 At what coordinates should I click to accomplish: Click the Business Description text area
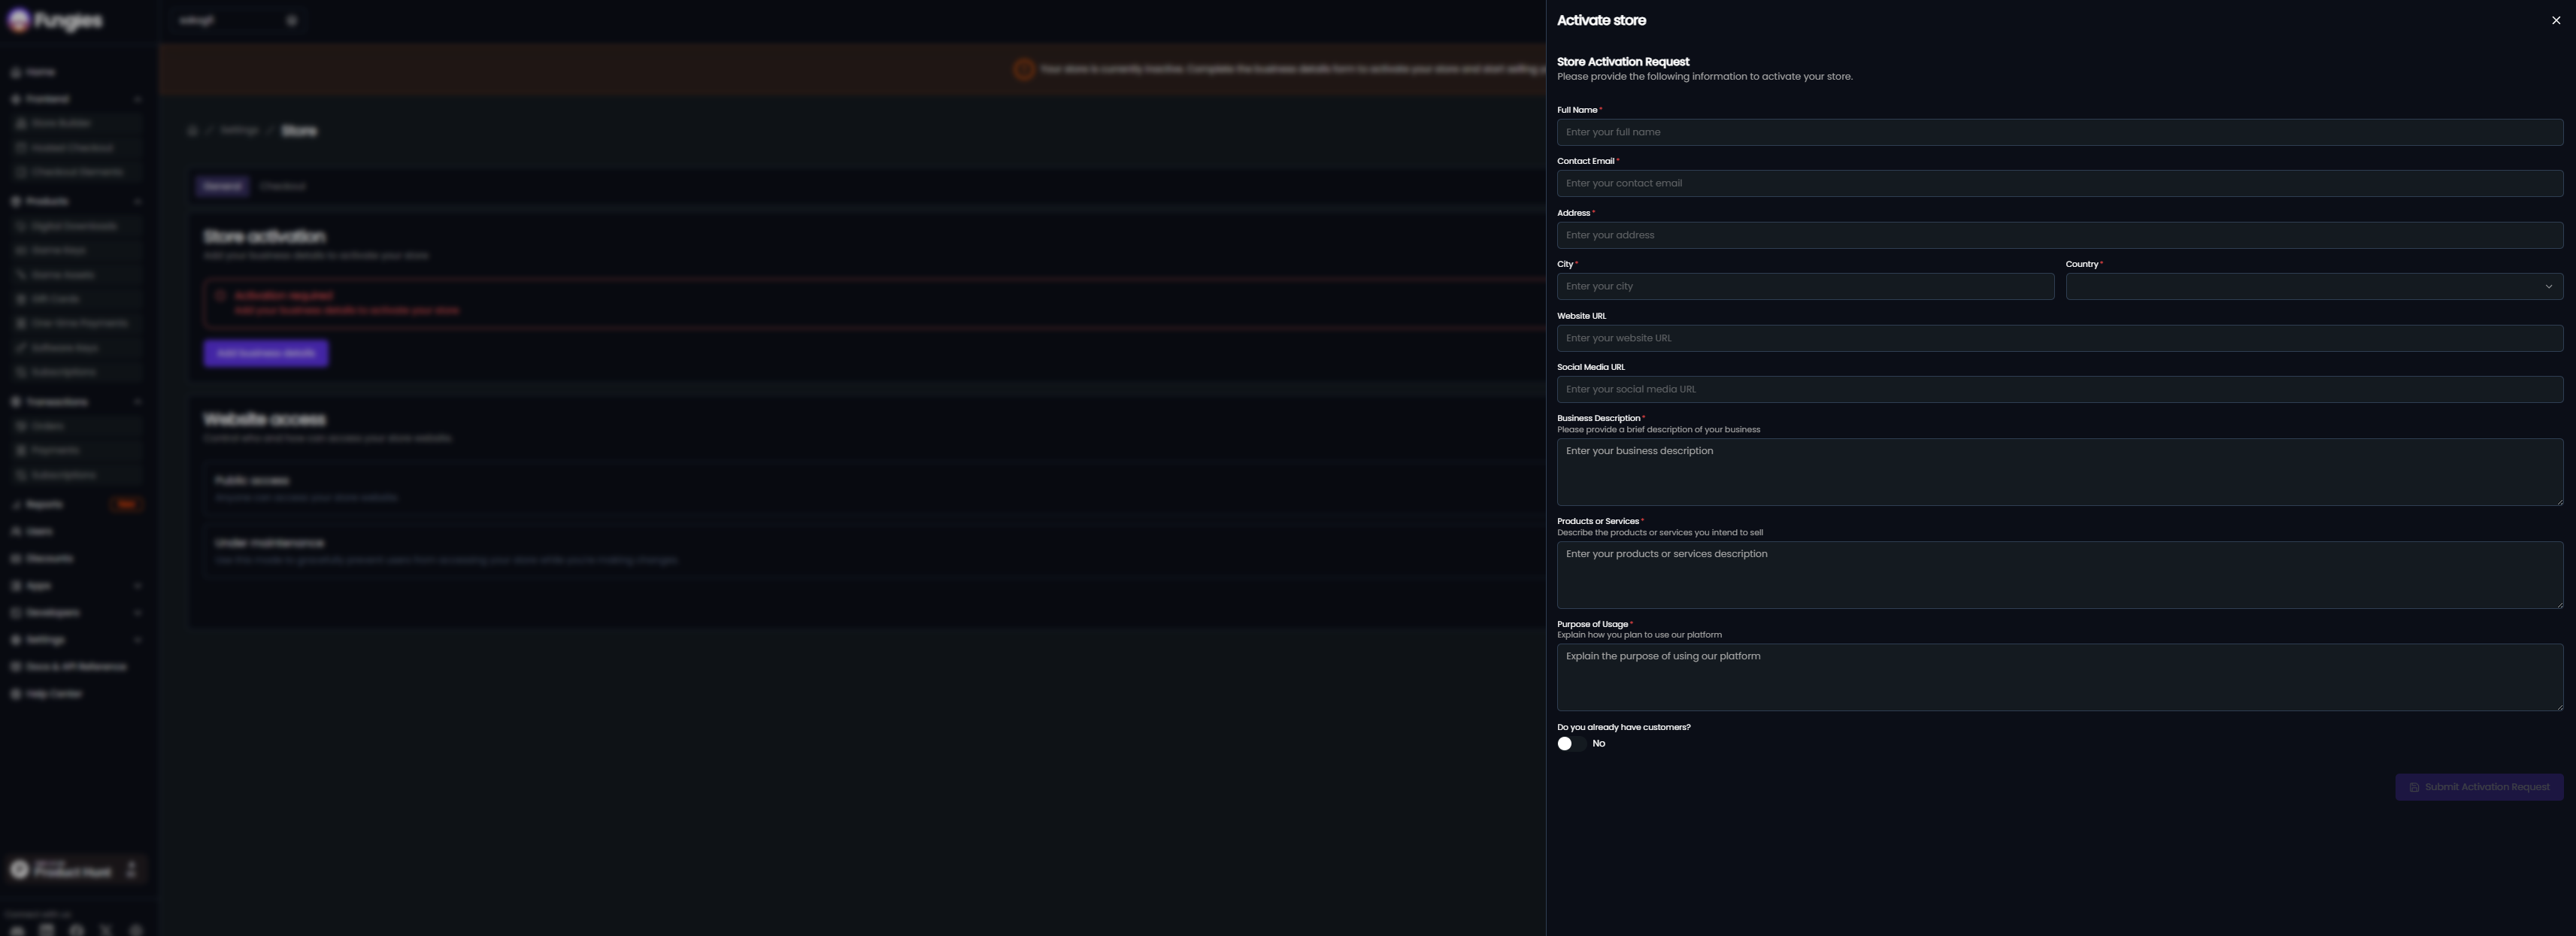coord(2059,472)
